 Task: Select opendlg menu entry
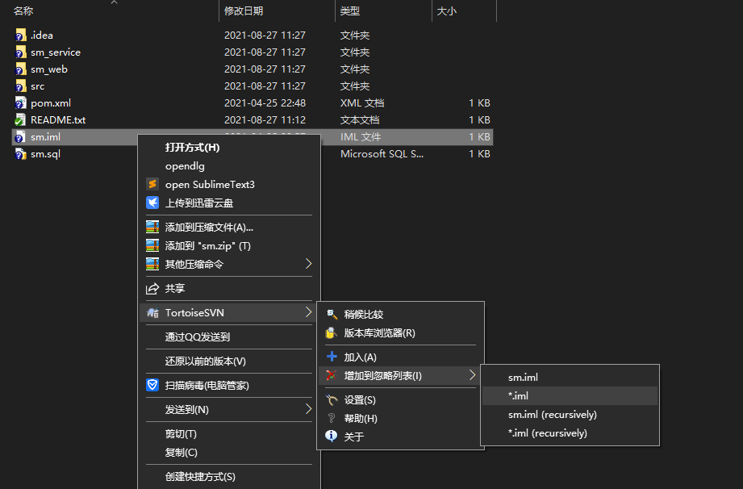point(185,166)
